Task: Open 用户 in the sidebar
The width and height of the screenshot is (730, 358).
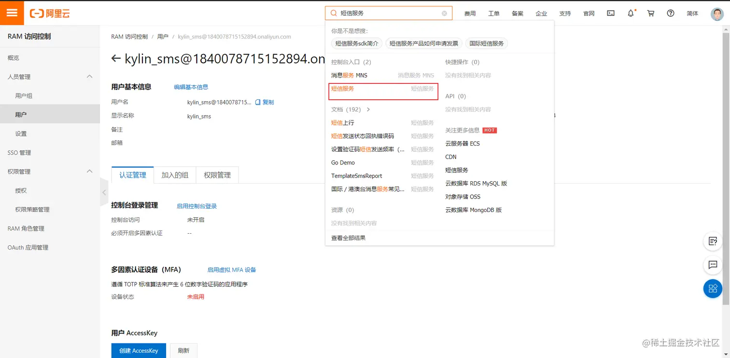Action: 50,115
